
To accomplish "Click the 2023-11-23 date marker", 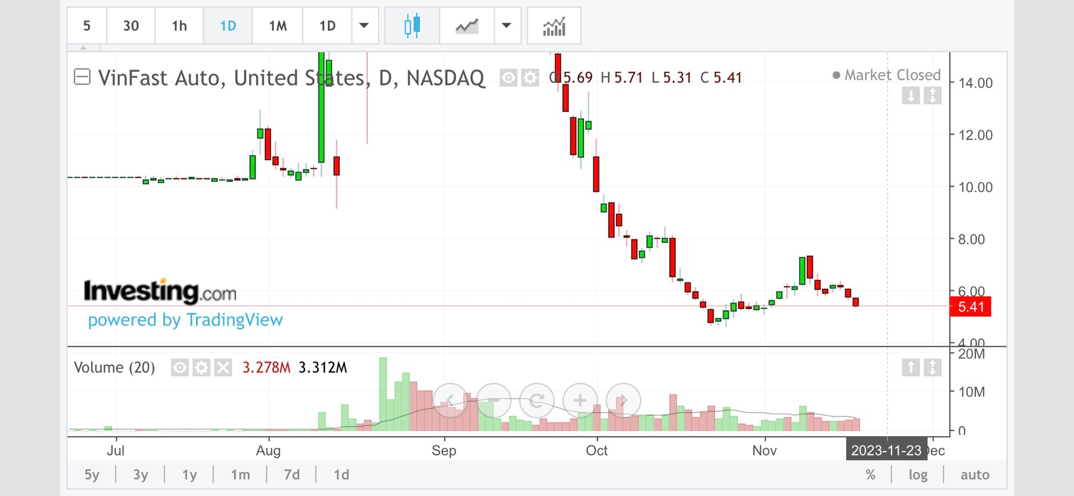I will tap(886, 450).
